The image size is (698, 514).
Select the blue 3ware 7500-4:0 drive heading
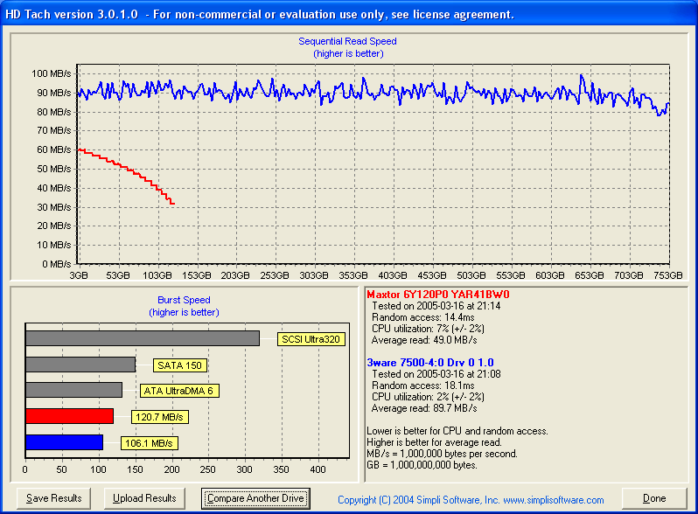430,362
